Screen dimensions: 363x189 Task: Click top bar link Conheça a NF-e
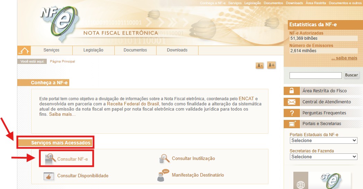point(213,3)
